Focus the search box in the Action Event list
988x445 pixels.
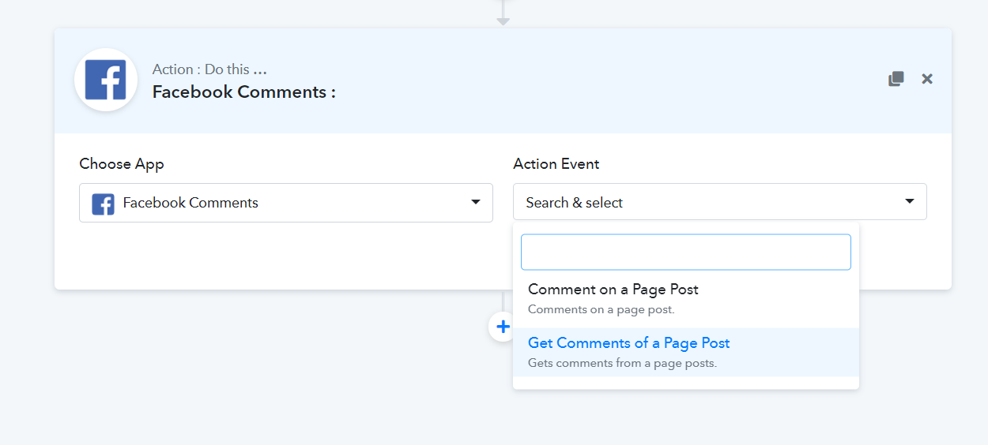685,252
